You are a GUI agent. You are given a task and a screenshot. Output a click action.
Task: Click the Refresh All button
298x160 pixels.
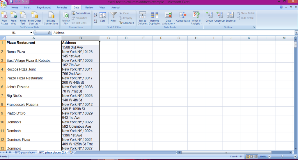tap(66, 18)
